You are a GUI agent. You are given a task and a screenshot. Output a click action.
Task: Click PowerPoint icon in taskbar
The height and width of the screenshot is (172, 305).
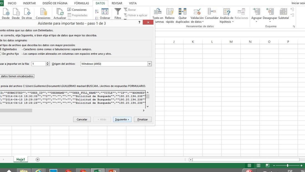[112, 171]
